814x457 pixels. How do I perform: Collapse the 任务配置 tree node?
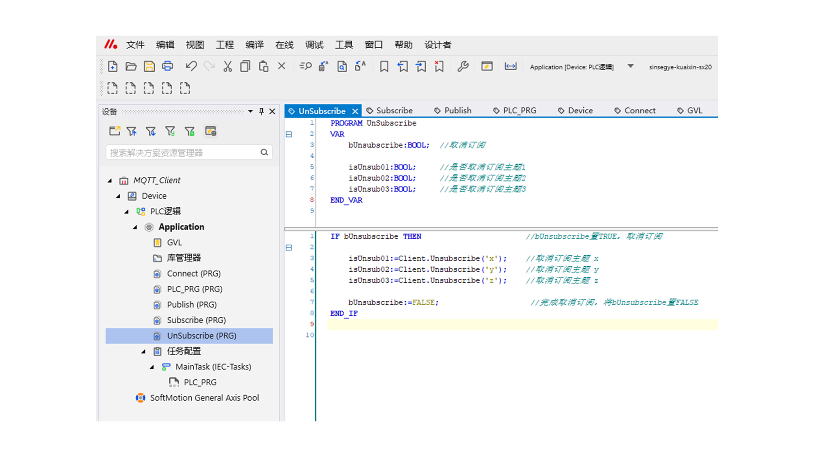tap(144, 352)
